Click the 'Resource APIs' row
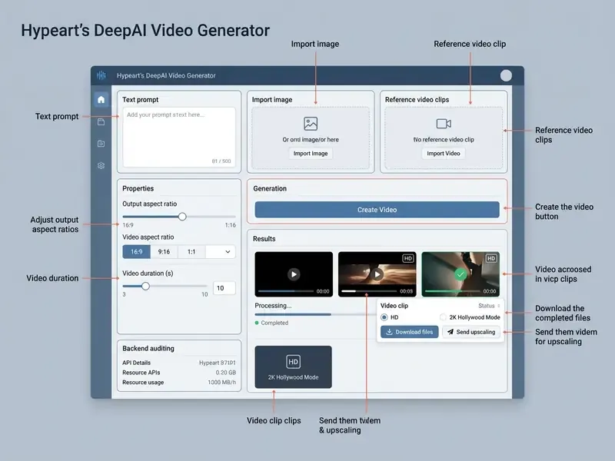 (x=179, y=373)
